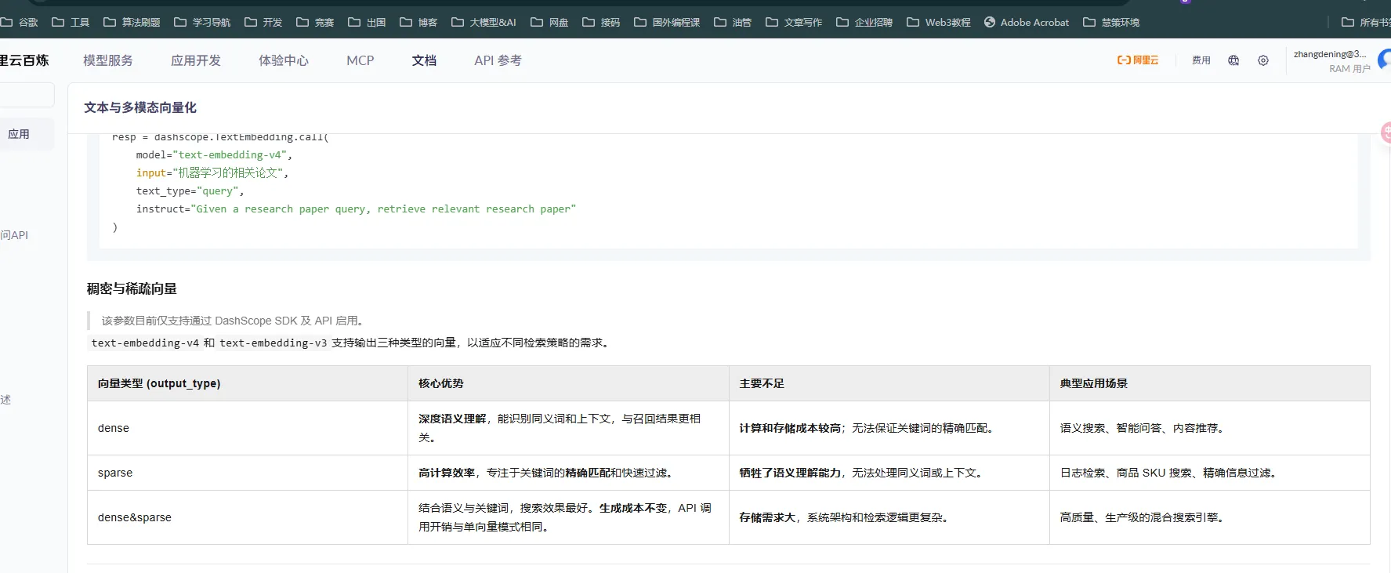Expand the 所有书签 folder
The height and width of the screenshot is (573, 1391).
point(1367,22)
